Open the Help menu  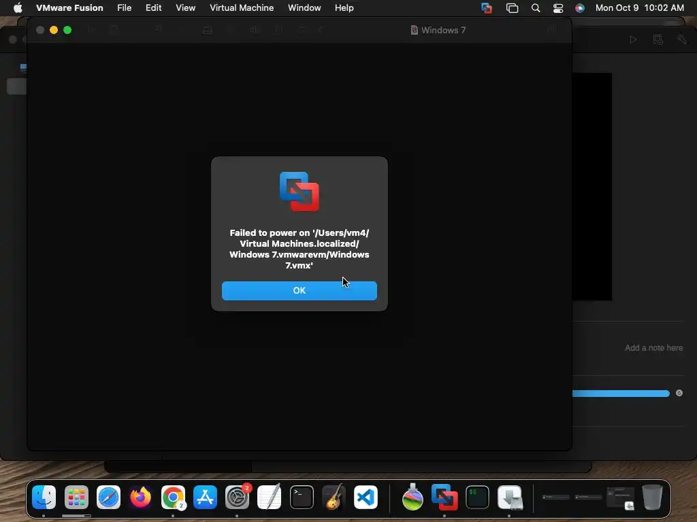pyautogui.click(x=344, y=7)
